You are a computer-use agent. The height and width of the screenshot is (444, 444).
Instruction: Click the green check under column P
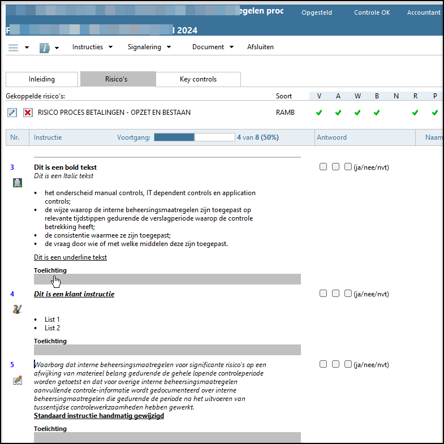point(435,113)
